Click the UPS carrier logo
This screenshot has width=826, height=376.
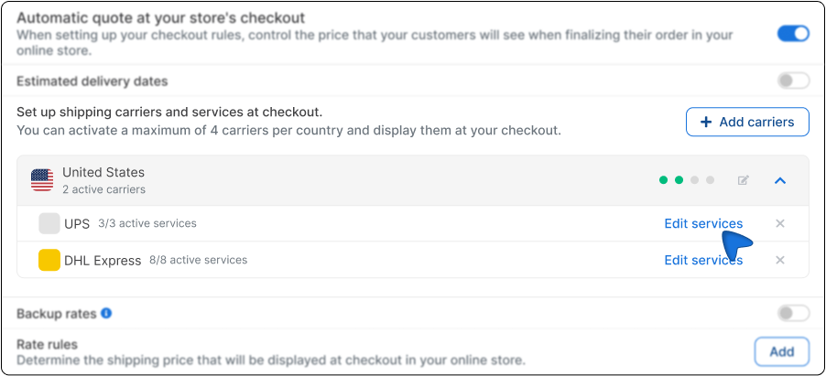tap(49, 223)
